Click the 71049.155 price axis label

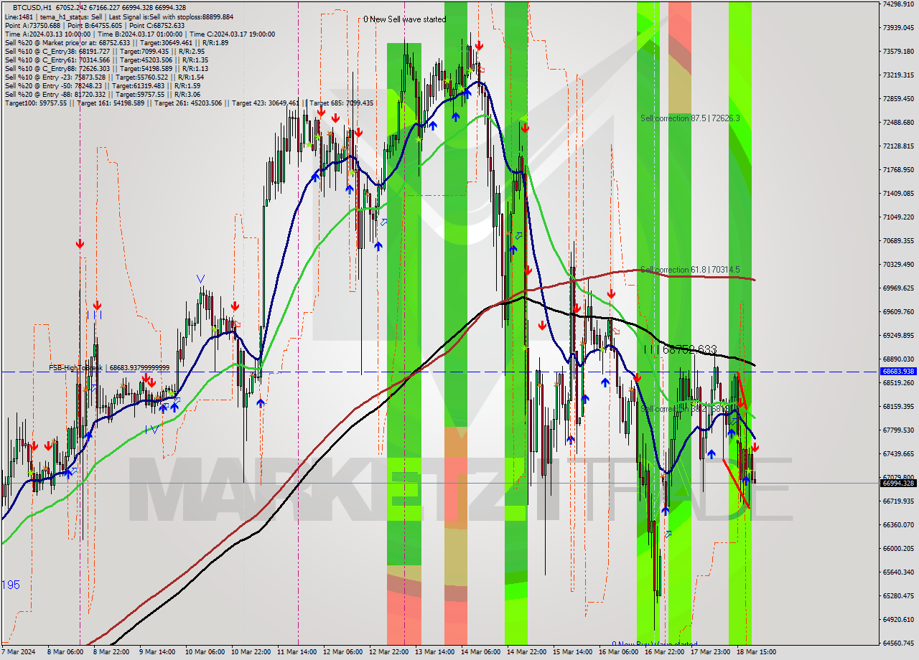tap(898, 217)
